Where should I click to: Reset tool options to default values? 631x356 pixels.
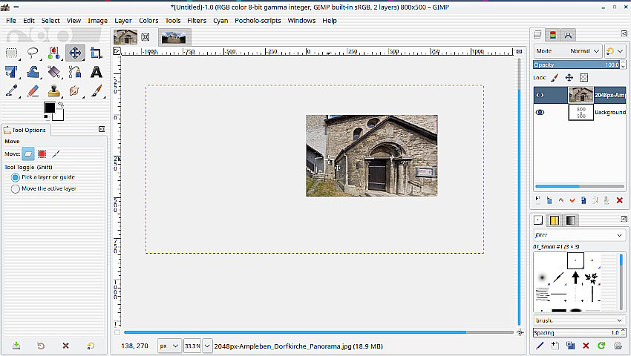(91, 346)
